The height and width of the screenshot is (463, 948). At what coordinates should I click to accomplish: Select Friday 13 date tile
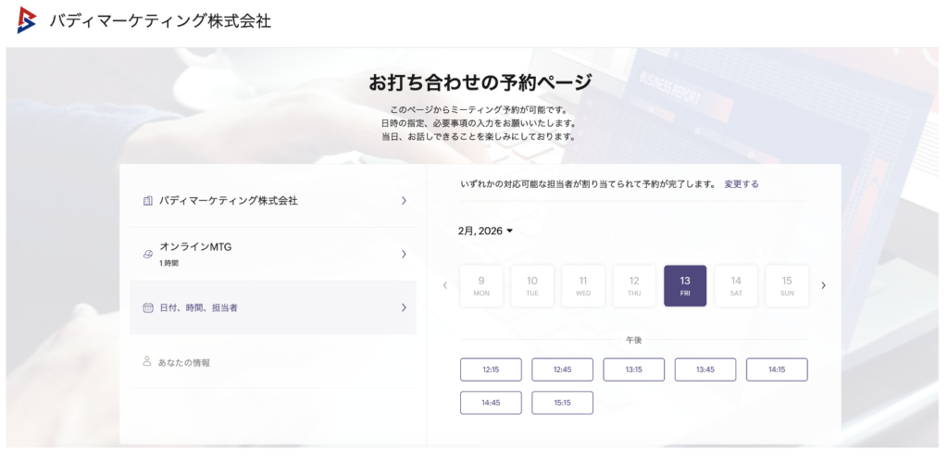(685, 285)
